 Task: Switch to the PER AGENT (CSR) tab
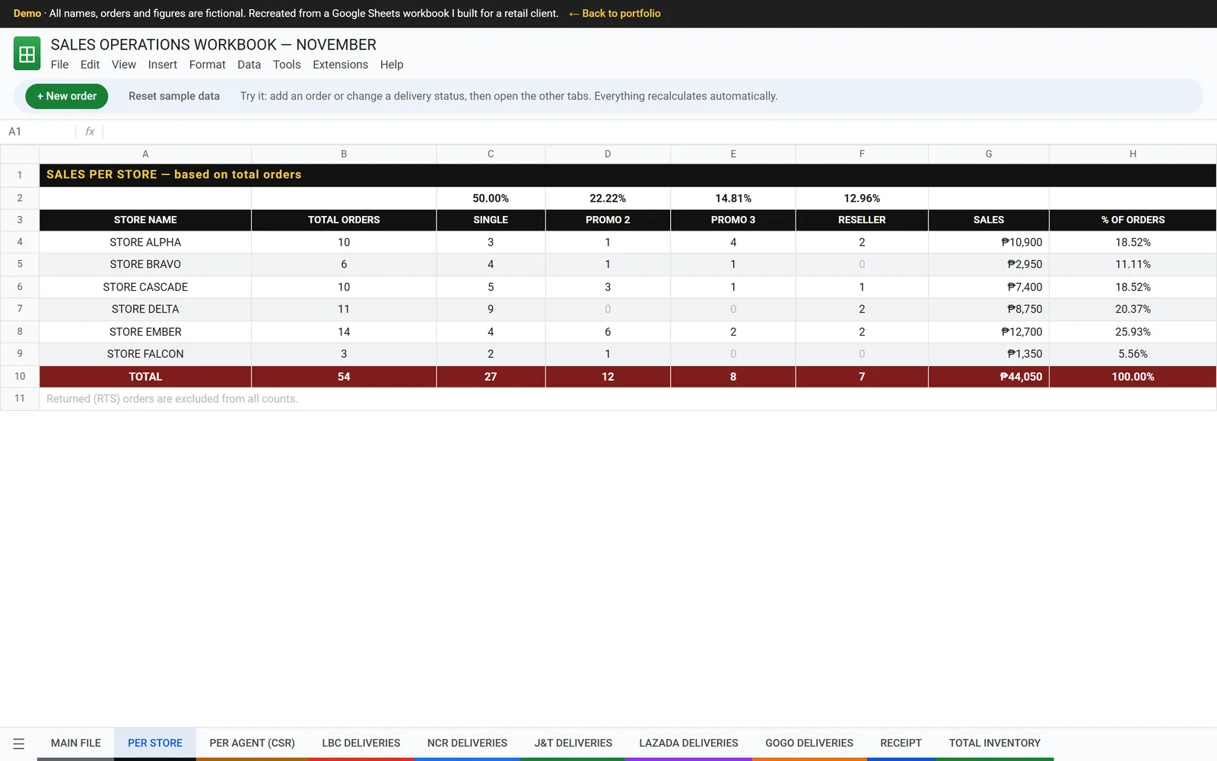pos(252,743)
